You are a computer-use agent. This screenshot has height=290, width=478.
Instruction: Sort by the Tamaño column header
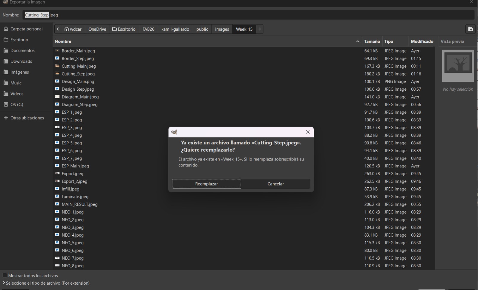[372, 41]
